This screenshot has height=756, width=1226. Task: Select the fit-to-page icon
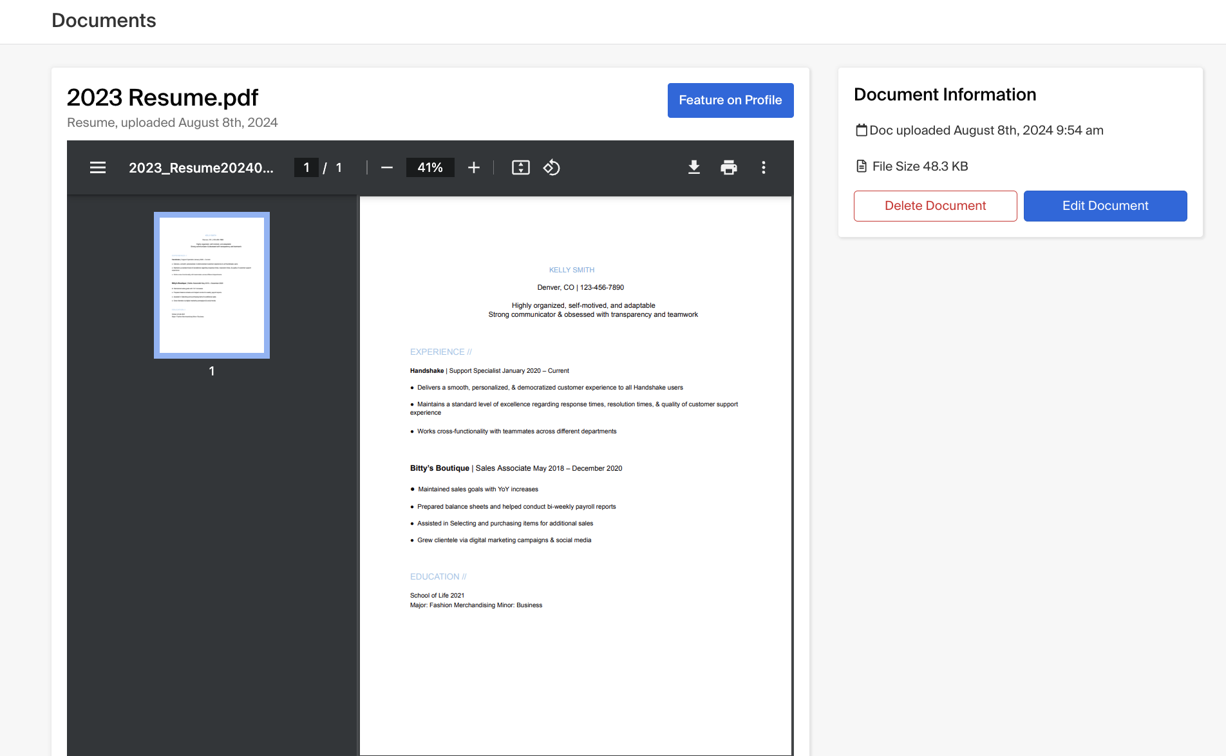520,167
